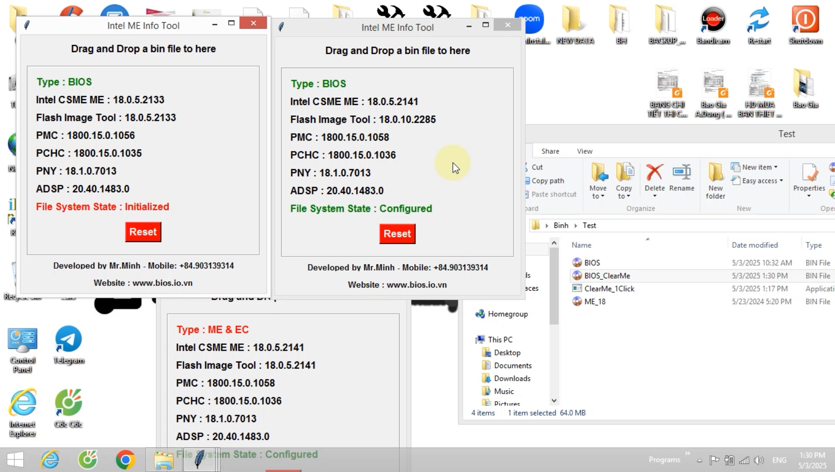Sort files by Date modified column

point(755,245)
